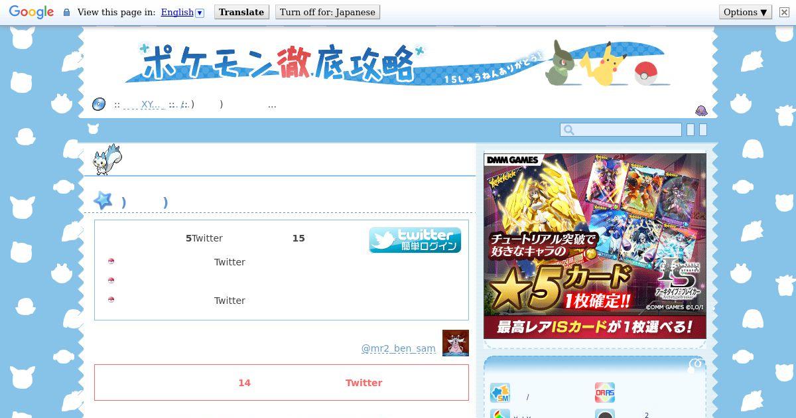Click the Pokemon site header banner

tap(398, 64)
